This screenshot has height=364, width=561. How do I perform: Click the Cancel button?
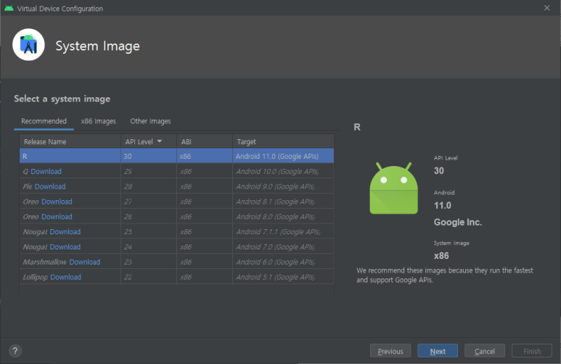(485, 351)
